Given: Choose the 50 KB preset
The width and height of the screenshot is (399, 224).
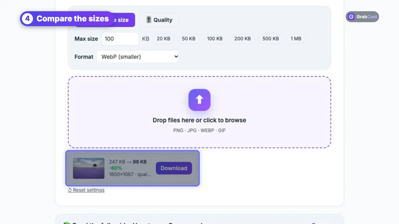Looking at the screenshot, I should [189, 39].
